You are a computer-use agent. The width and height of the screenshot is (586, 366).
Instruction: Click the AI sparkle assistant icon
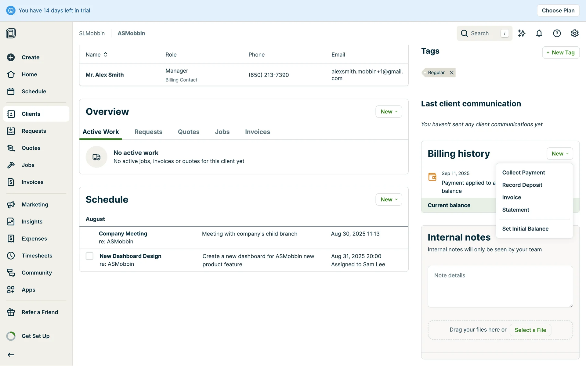(521, 33)
